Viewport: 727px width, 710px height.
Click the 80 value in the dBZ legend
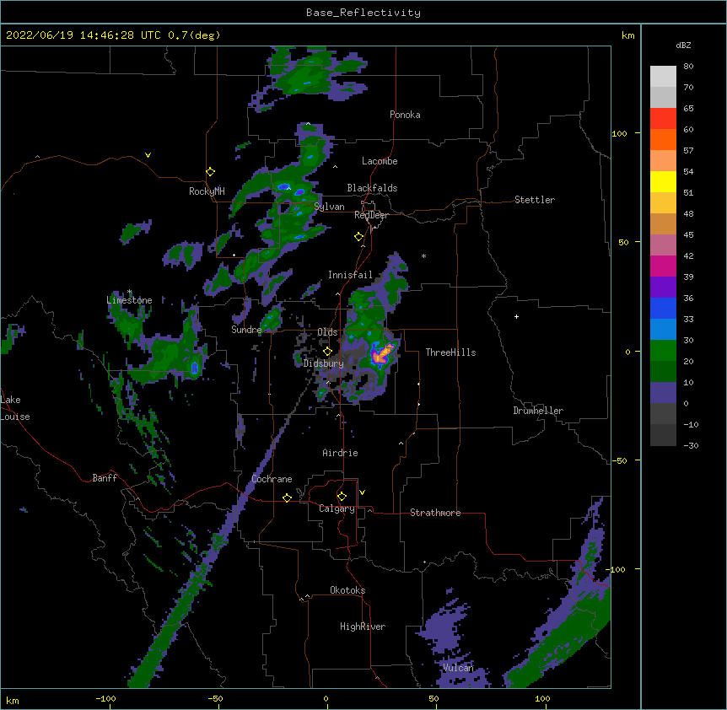point(688,67)
